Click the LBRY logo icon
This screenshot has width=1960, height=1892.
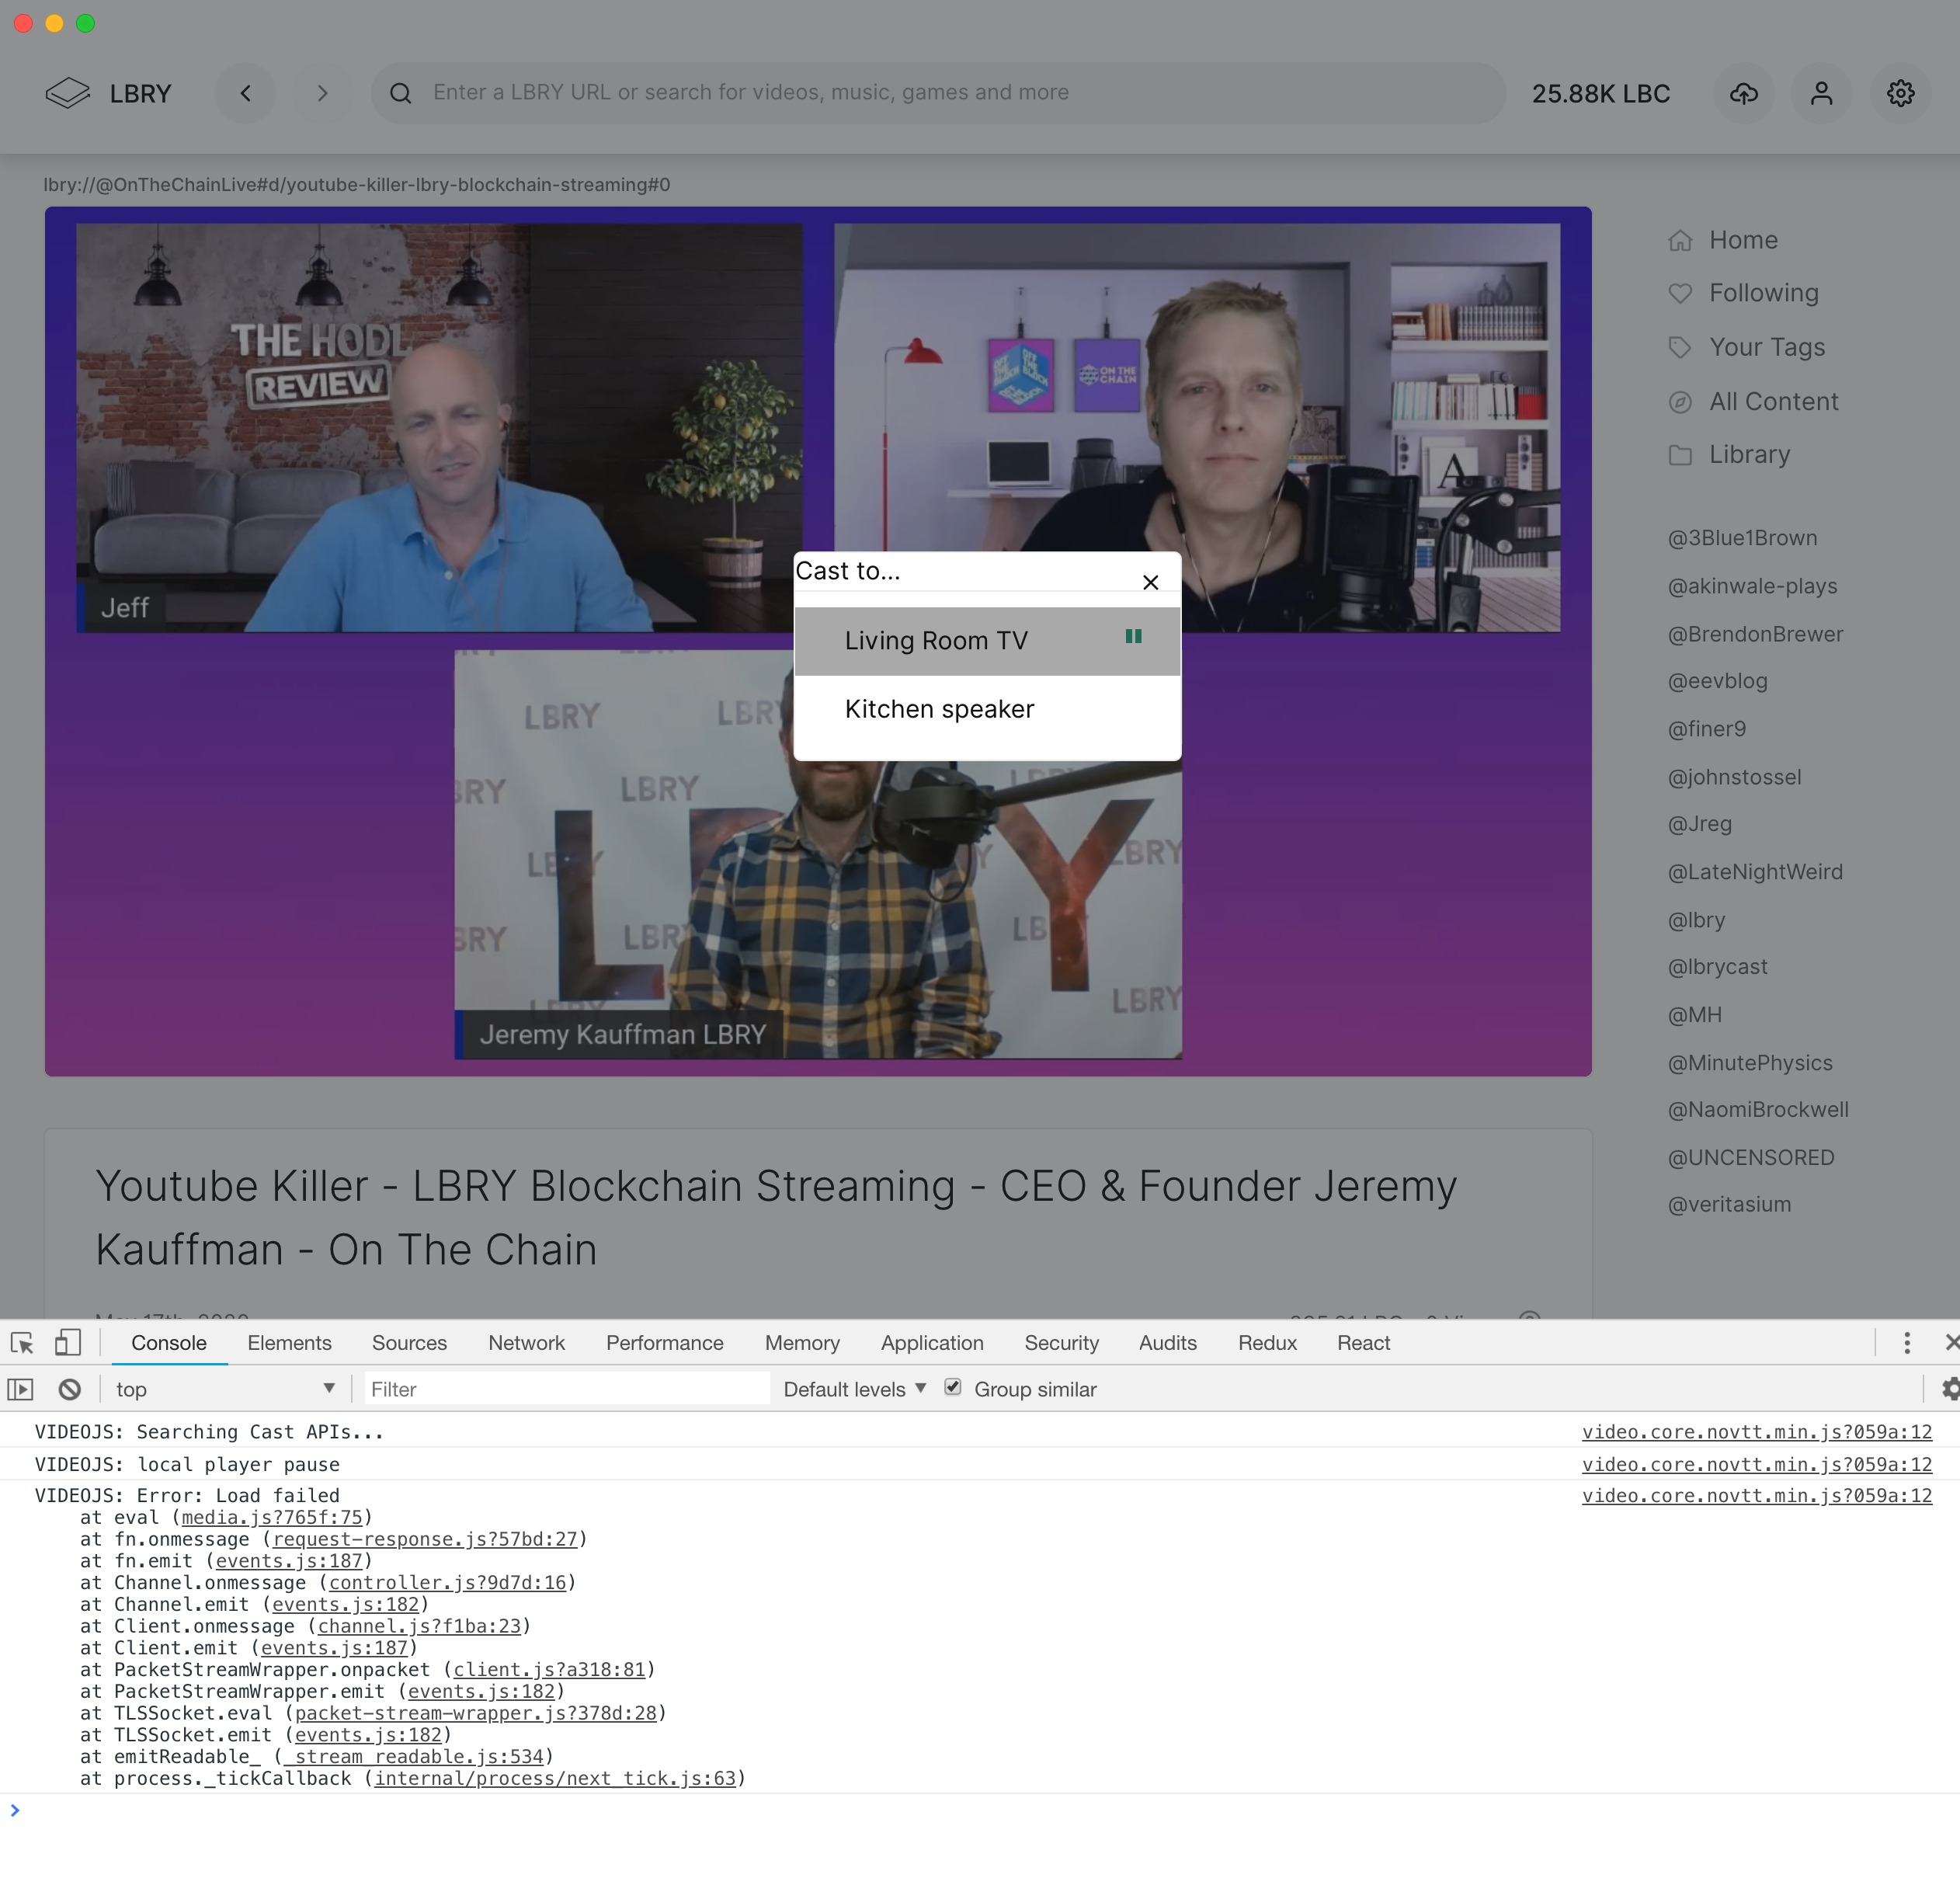pos(68,93)
